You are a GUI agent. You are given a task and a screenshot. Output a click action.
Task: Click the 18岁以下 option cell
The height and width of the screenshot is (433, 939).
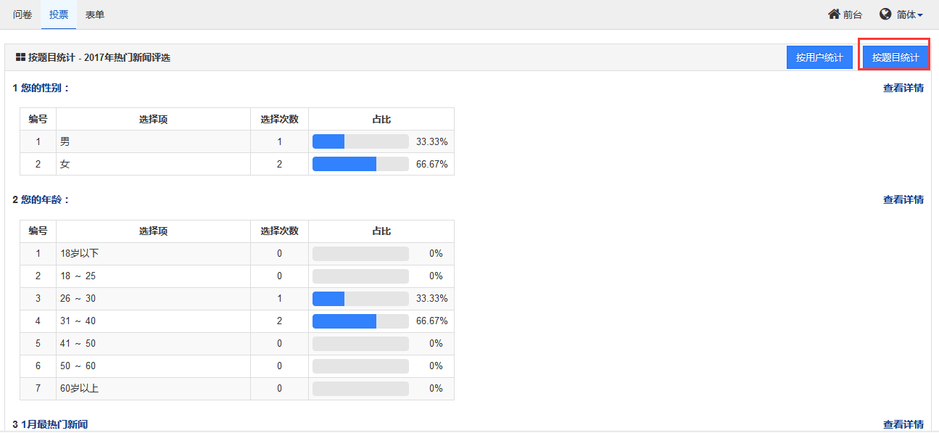pos(153,254)
